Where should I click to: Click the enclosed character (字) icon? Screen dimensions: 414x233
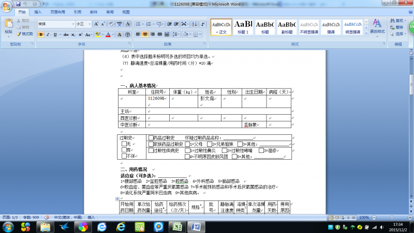[x=127, y=35]
